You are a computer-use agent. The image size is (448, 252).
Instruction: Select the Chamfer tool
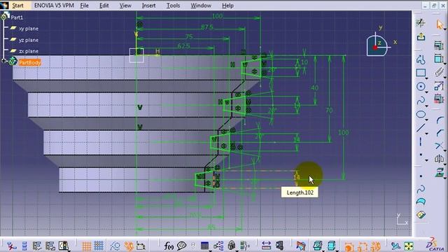[440, 132]
